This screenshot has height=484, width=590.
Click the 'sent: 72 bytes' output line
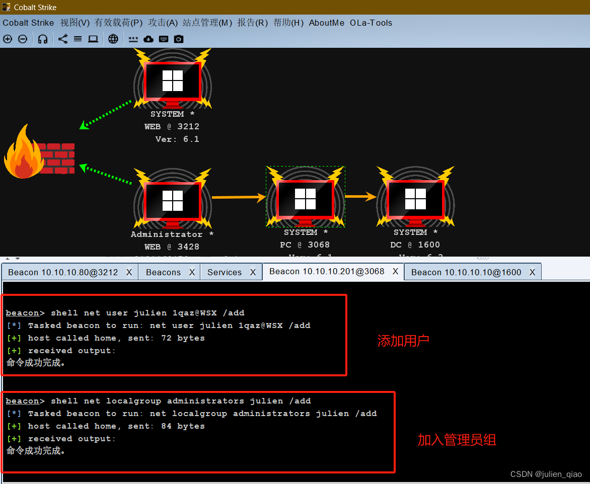click(x=106, y=338)
